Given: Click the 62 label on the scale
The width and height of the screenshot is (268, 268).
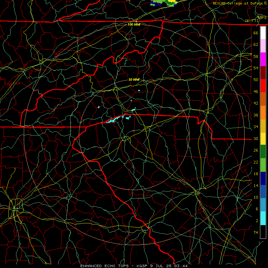Looking at the screenshot, I should coord(256,44).
